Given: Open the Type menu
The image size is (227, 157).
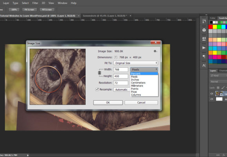Looking at the screenshot, I should tap(15, 3).
